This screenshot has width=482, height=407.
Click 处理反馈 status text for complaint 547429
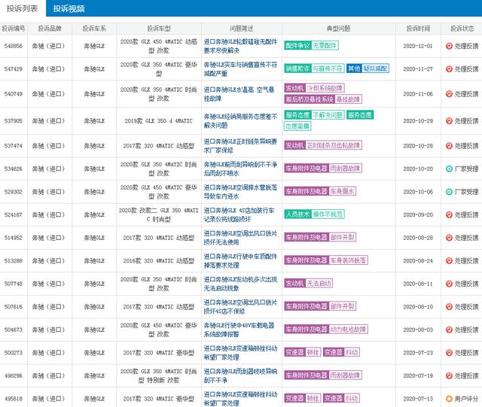click(x=467, y=69)
